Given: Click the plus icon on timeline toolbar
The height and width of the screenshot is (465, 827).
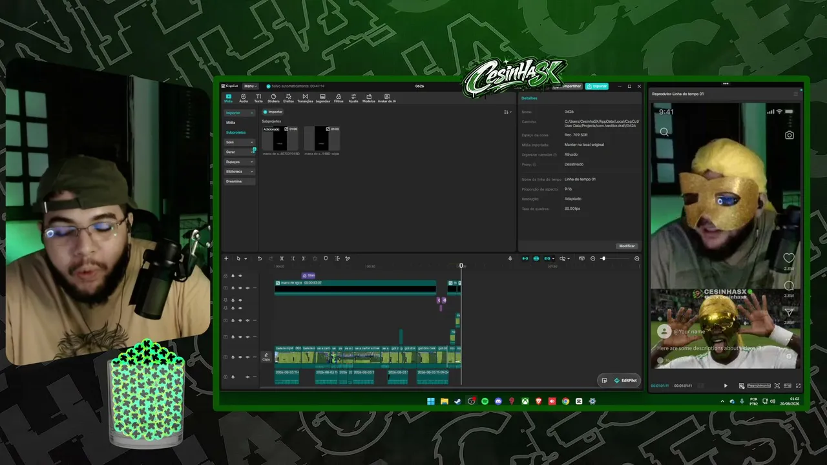Looking at the screenshot, I should click(x=226, y=258).
